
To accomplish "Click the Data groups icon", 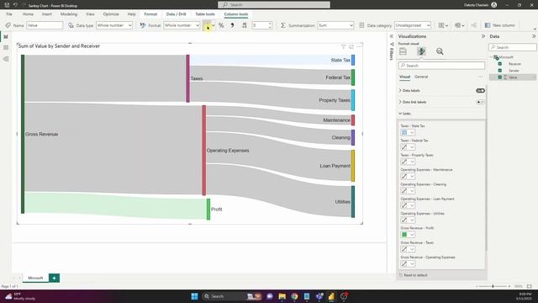I will [x=457, y=25].
